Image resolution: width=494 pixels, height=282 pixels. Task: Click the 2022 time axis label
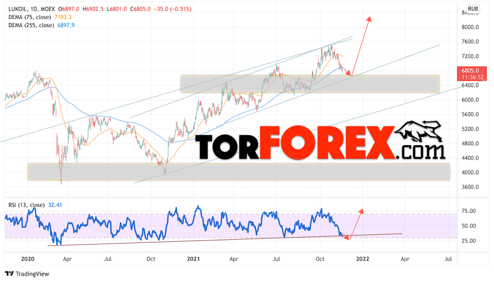[363, 259]
